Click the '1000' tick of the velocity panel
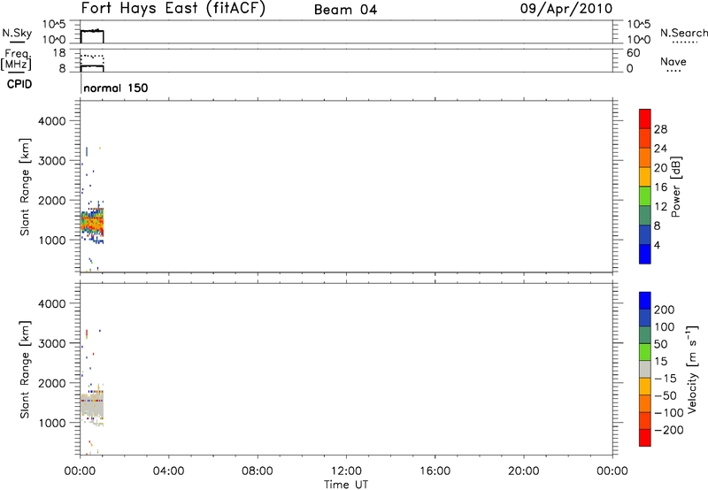This screenshot has height=490, width=708. [52, 423]
